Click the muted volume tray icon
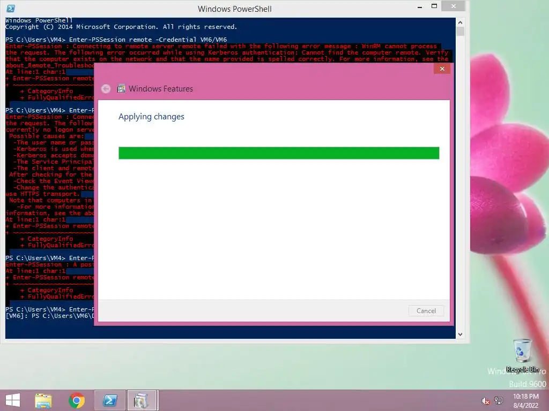This screenshot has width=549, height=411. pyautogui.click(x=485, y=401)
